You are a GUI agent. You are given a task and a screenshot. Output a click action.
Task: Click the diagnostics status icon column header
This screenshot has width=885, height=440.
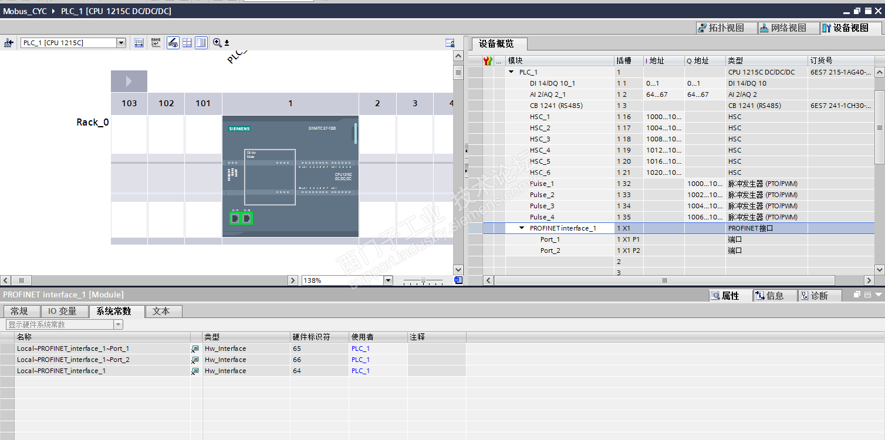coord(487,60)
